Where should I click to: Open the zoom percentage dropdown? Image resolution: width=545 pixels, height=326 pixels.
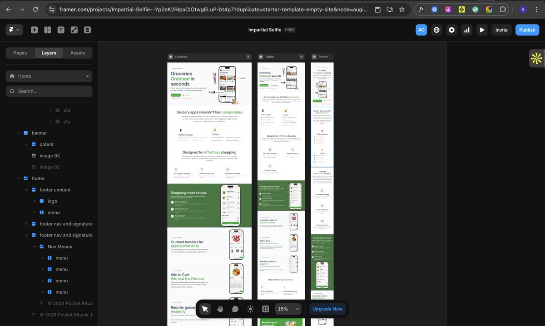tap(288, 309)
